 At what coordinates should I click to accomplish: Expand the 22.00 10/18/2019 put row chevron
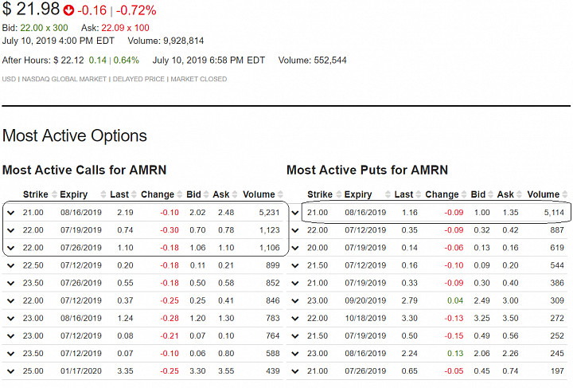(x=295, y=319)
